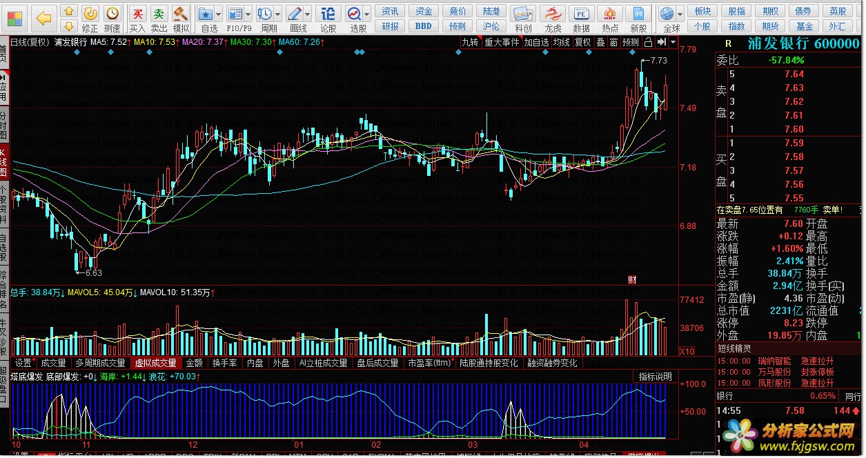Click the 资讯 news button
Image resolution: width=866 pixels, height=458 pixels.
tap(391, 11)
